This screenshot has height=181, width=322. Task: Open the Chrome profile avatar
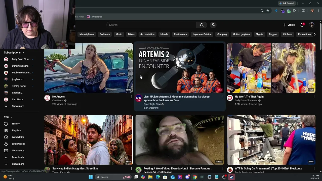point(312,11)
